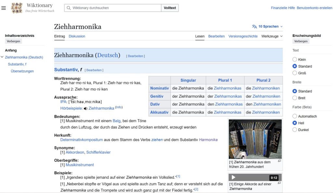
Task: Open the Versionsgeschichte tab
Action: click(243, 36)
